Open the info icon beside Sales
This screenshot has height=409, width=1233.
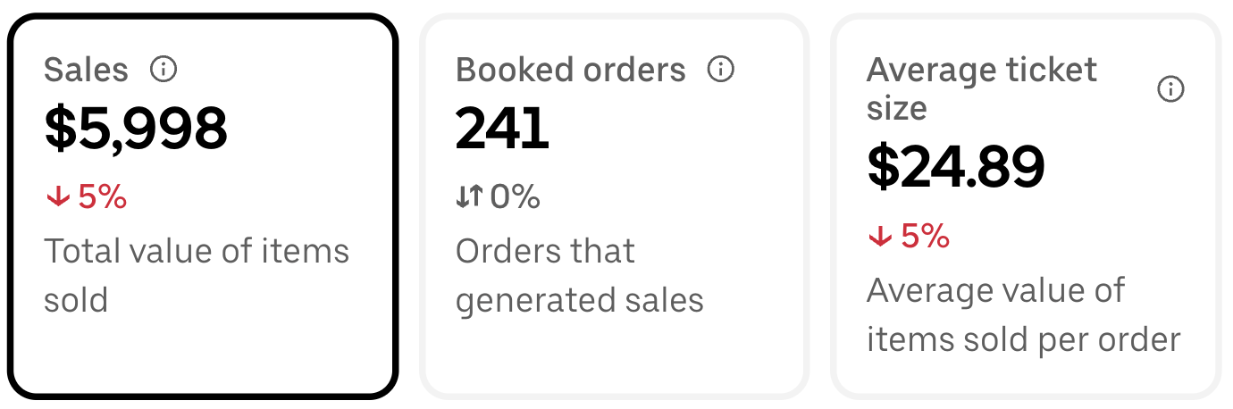(x=164, y=69)
